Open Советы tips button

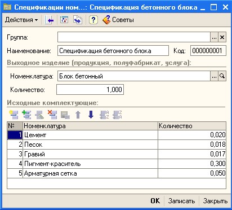click(x=118, y=20)
